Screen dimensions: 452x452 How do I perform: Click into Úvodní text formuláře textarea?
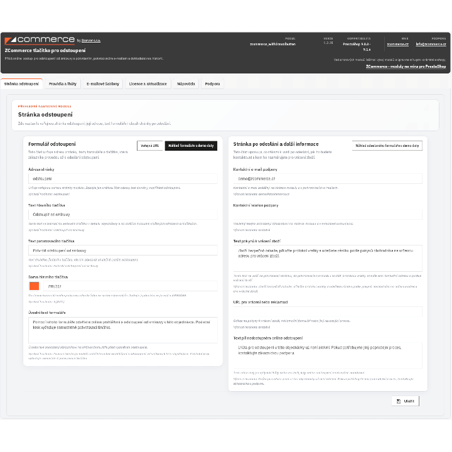point(123,330)
